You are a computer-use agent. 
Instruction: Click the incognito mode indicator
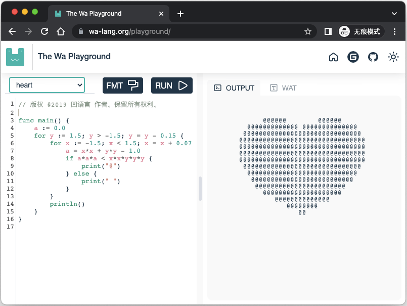(361, 31)
